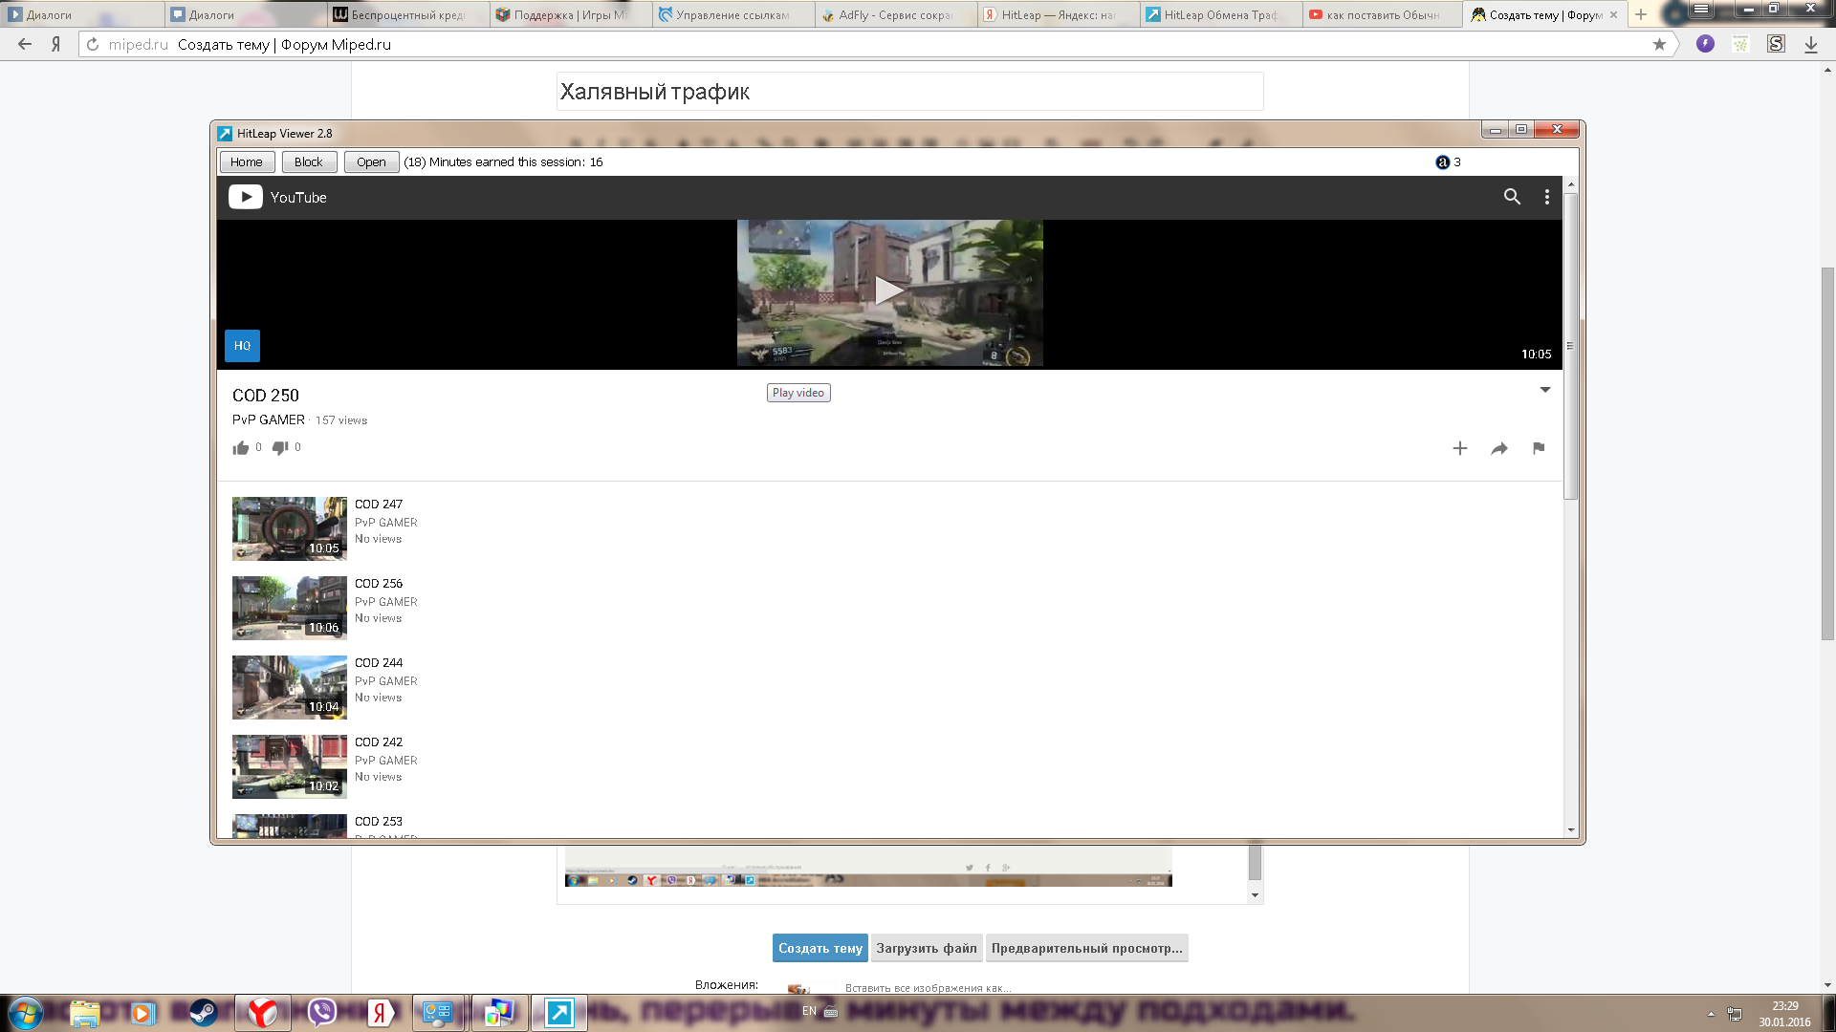Open the COD 247 video thumbnail
This screenshot has height=1032, width=1836.
pos(290,528)
